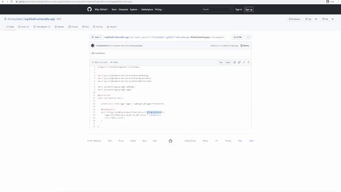Open the Blog footer link
This screenshot has width=341, height=192.
[240, 141]
